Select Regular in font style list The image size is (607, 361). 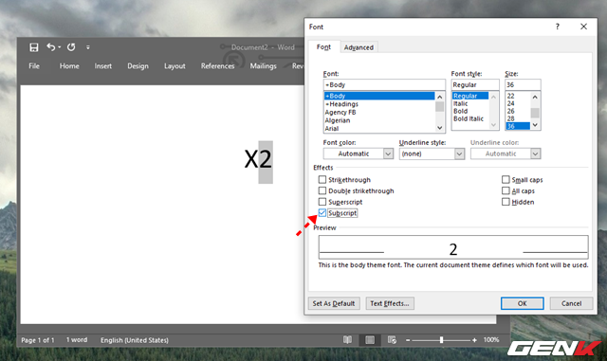pyautogui.click(x=470, y=96)
